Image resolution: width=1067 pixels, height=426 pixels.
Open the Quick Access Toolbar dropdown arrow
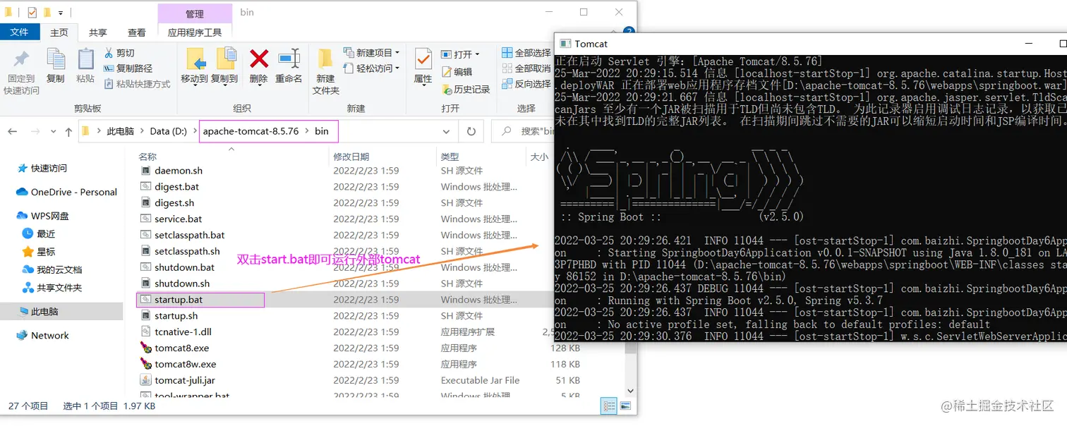click(59, 11)
